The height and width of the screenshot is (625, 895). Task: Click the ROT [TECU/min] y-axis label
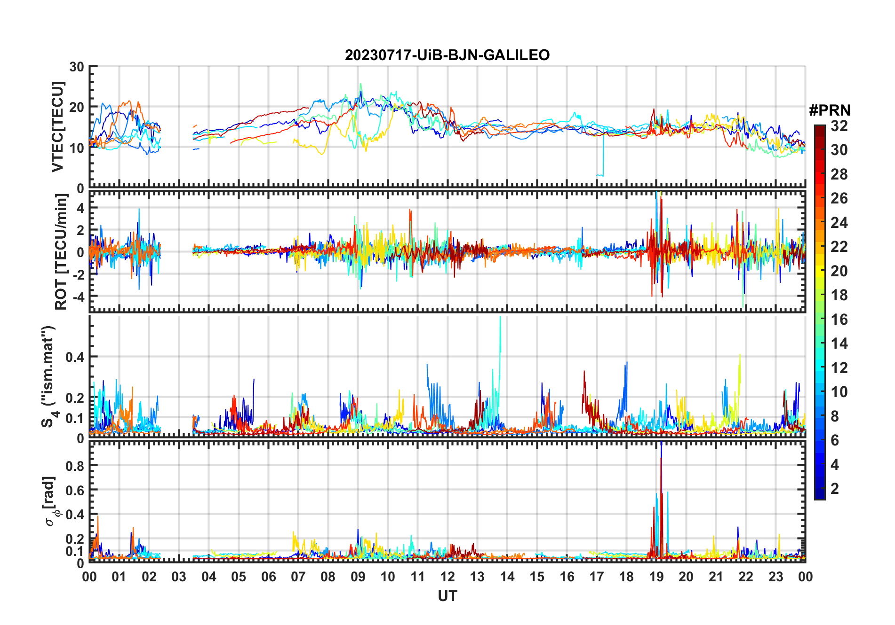61,252
